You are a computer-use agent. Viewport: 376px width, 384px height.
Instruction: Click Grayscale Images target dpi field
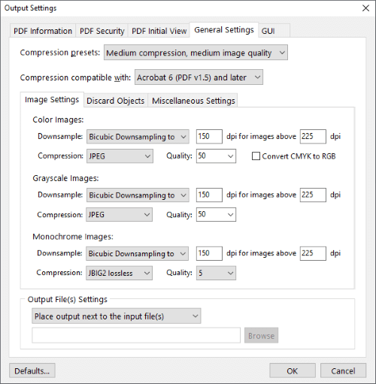tap(209, 195)
